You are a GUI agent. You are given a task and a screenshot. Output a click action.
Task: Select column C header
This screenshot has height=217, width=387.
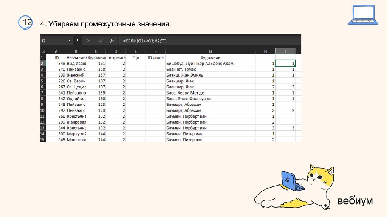tap(96, 51)
